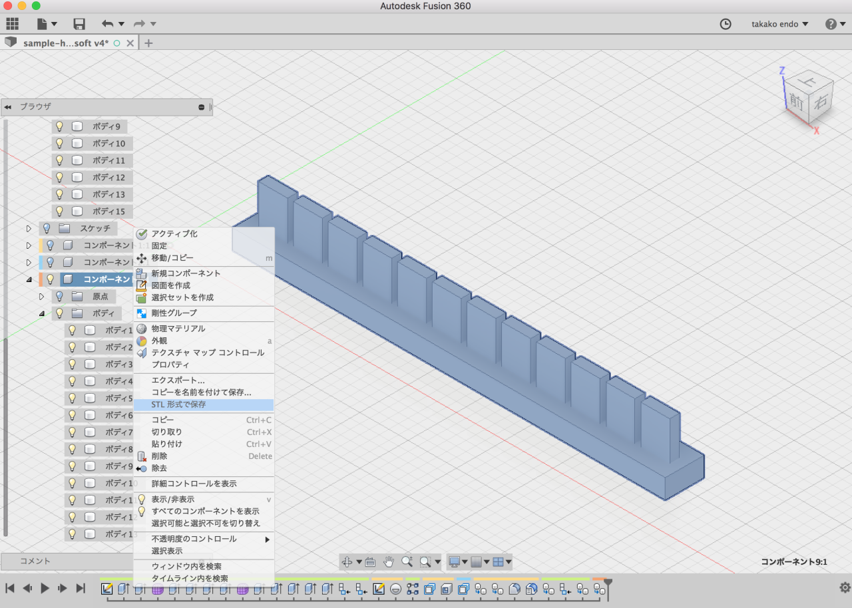Open the takako endo account menu
The height and width of the screenshot is (608, 852).
pos(780,24)
